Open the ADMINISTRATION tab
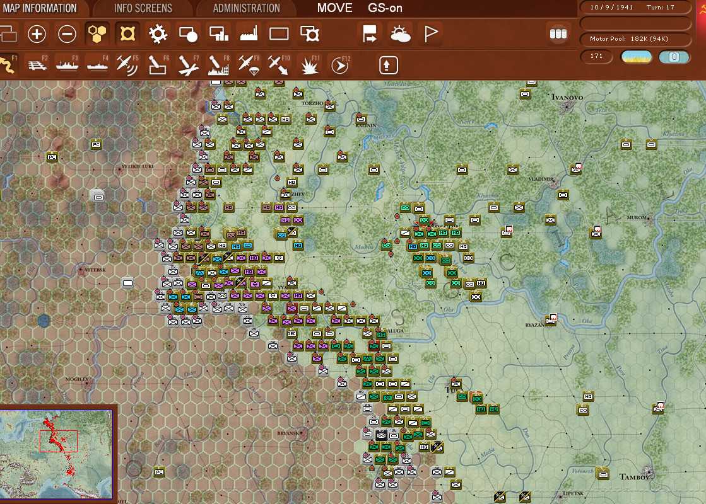Screen dimensions: 706x504 [x=246, y=8]
